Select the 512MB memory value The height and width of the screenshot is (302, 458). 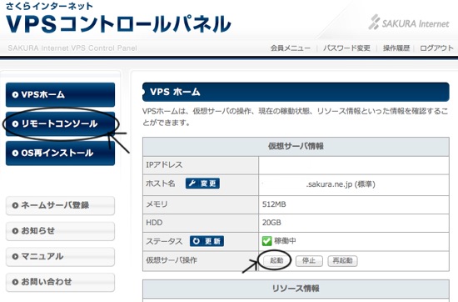(274, 204)
